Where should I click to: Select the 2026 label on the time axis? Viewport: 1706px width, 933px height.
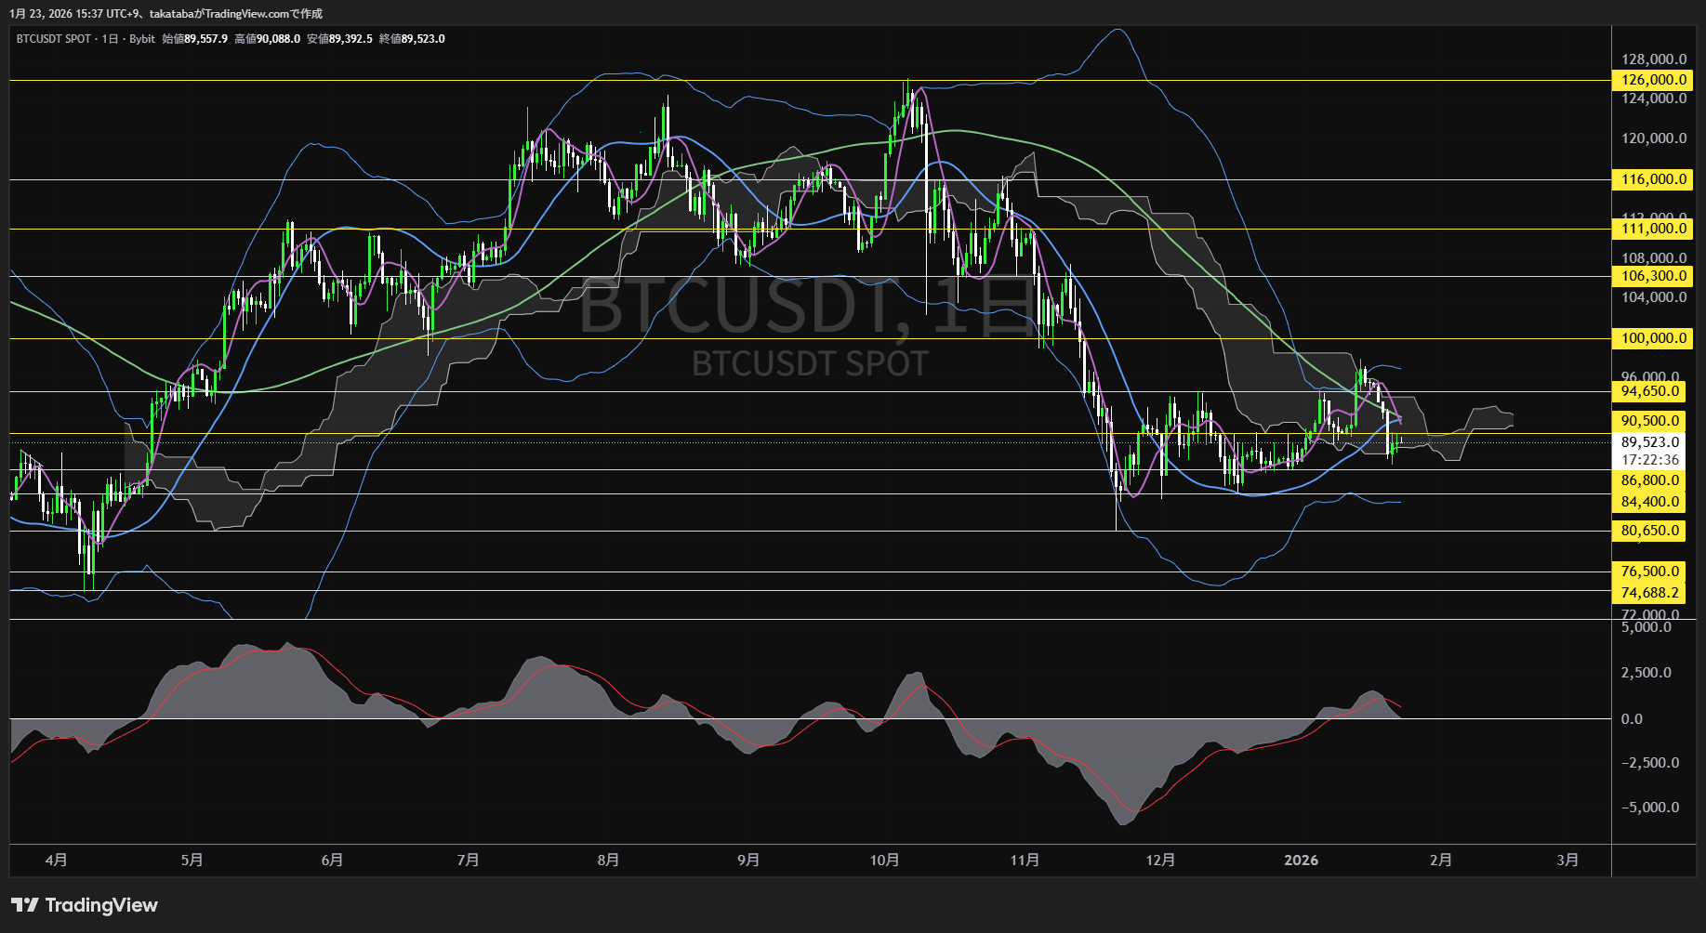pyautogui.click(x=1302, y=861)
